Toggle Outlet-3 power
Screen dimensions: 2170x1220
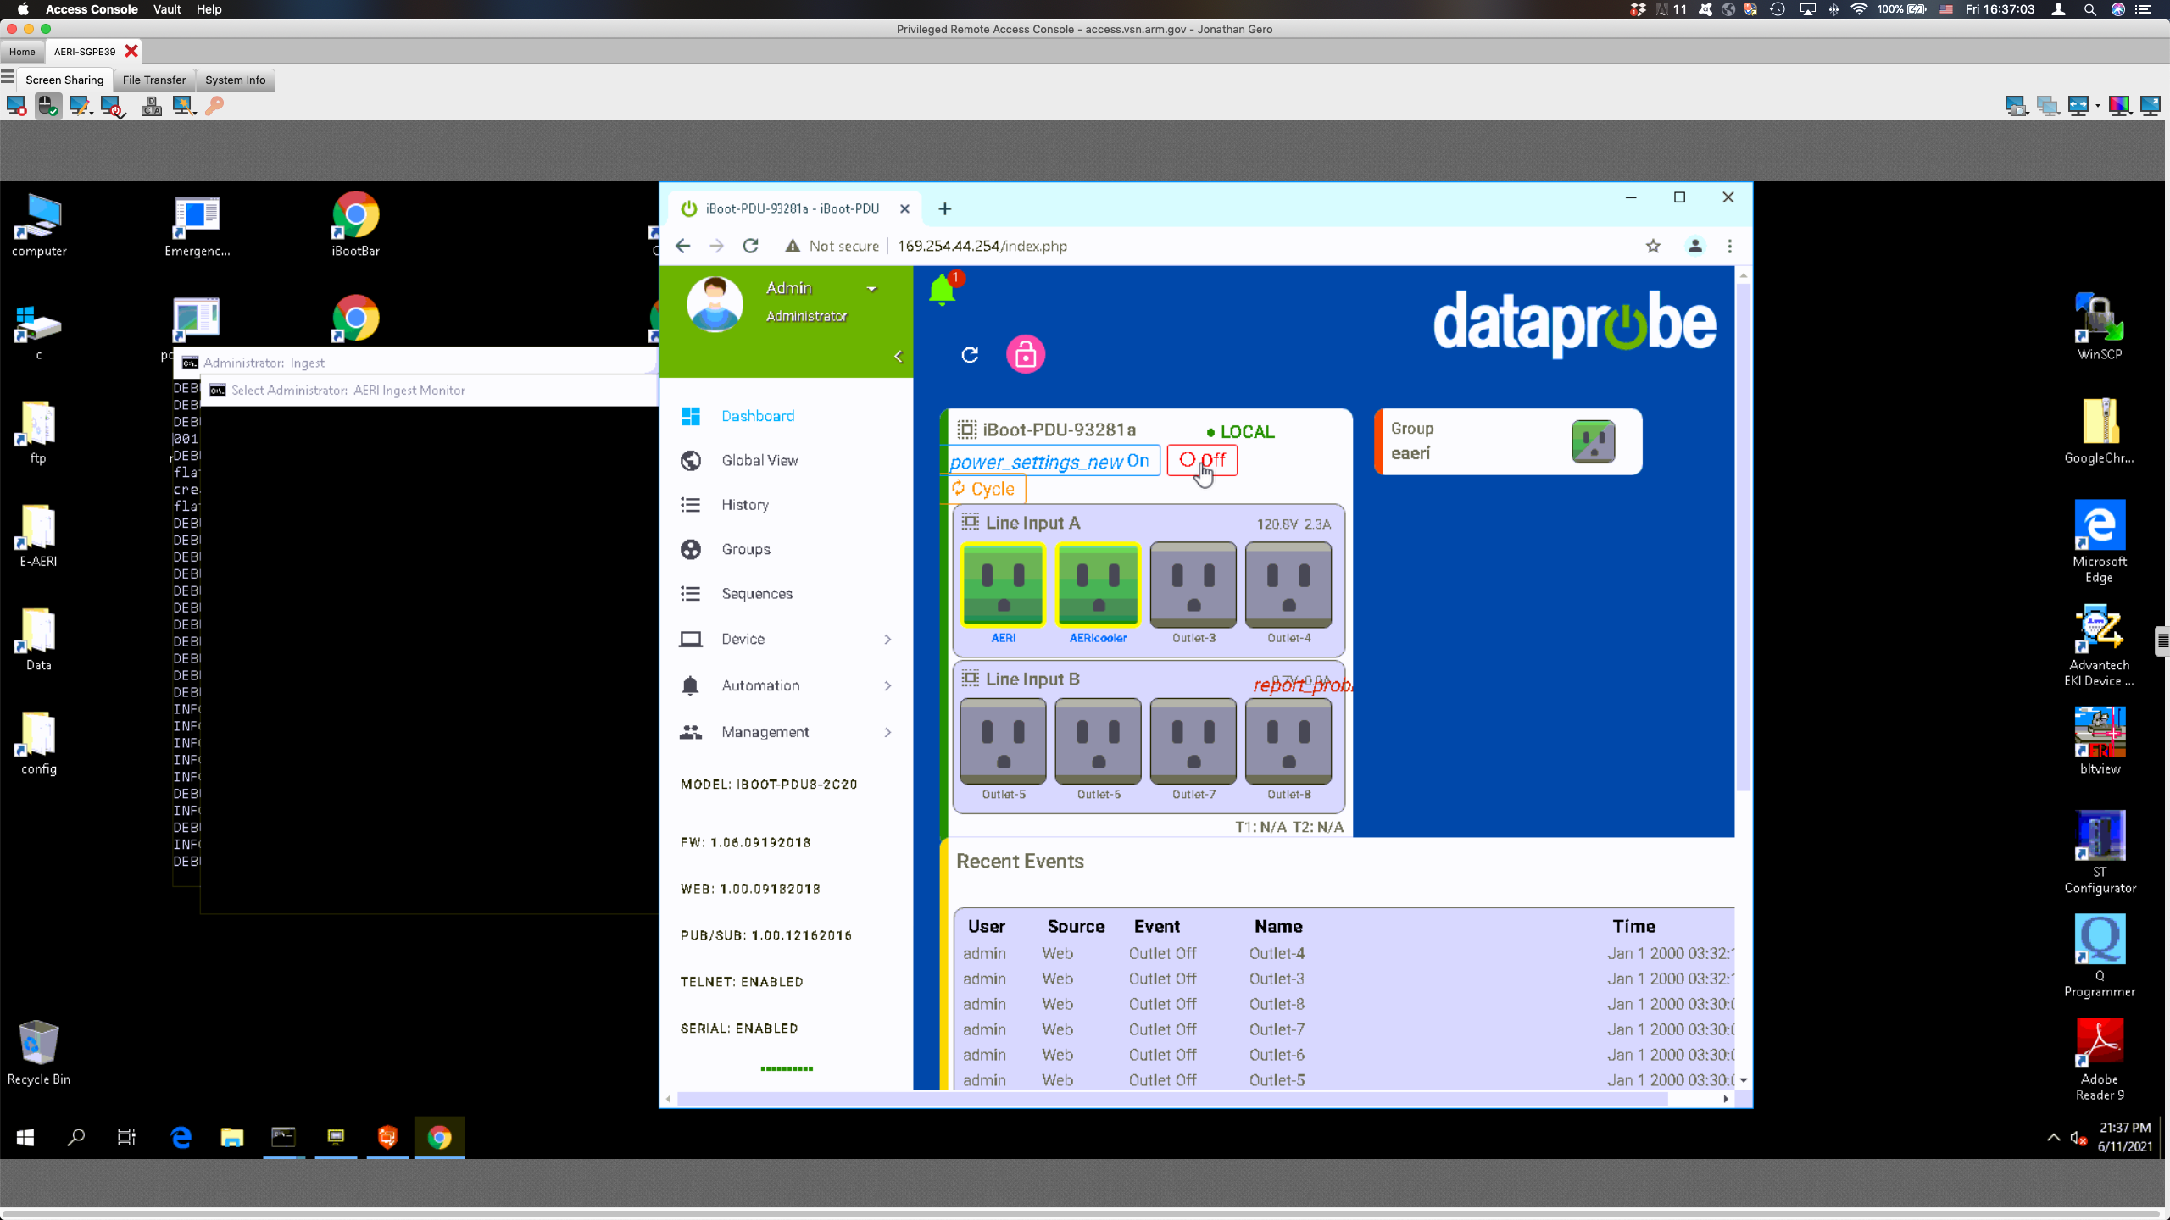pos(1193,585)
